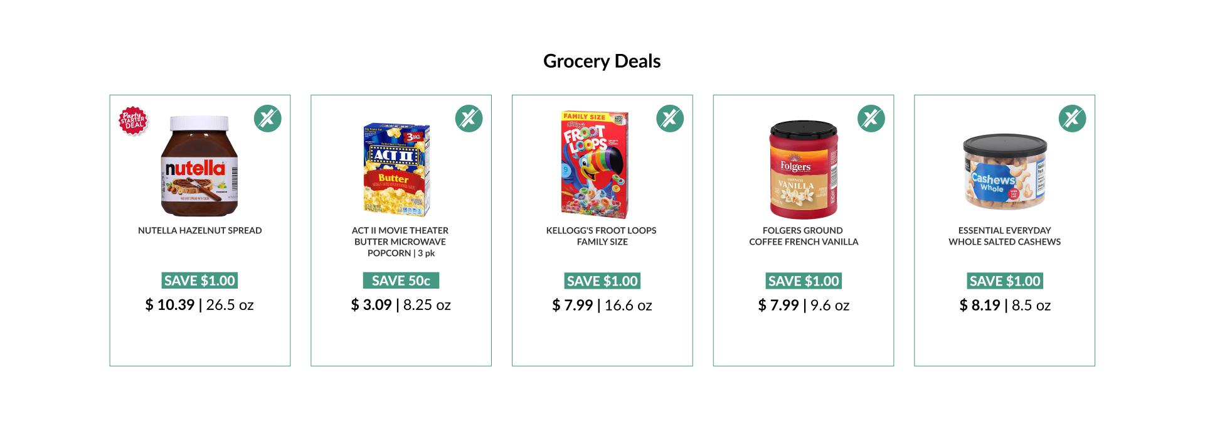Click the SAVE $1.00 label on Nutella
The height and width of the screenshot is (421, 1205).
200,280
